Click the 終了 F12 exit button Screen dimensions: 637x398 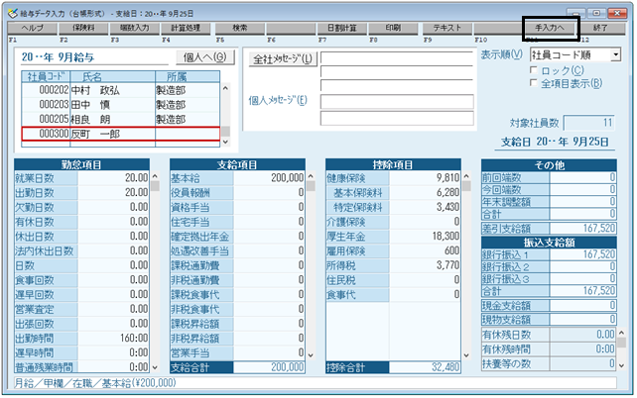(x=600, y=28)
